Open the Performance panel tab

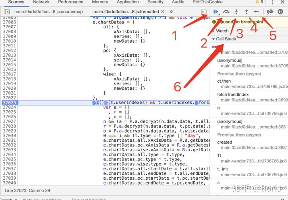pos(71,2)
